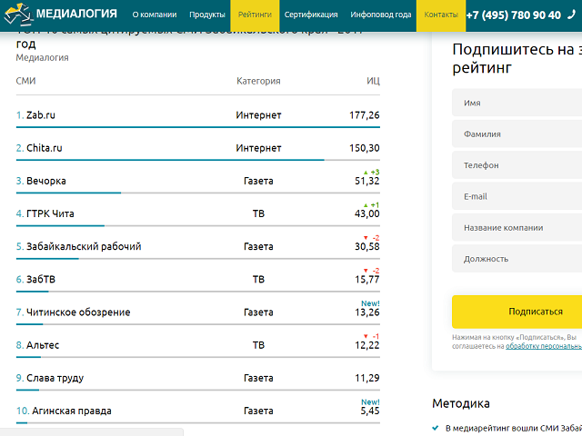Click the 5,45 value
The height and width of the screenshot is (436, 582).
(x=370, y=411)
